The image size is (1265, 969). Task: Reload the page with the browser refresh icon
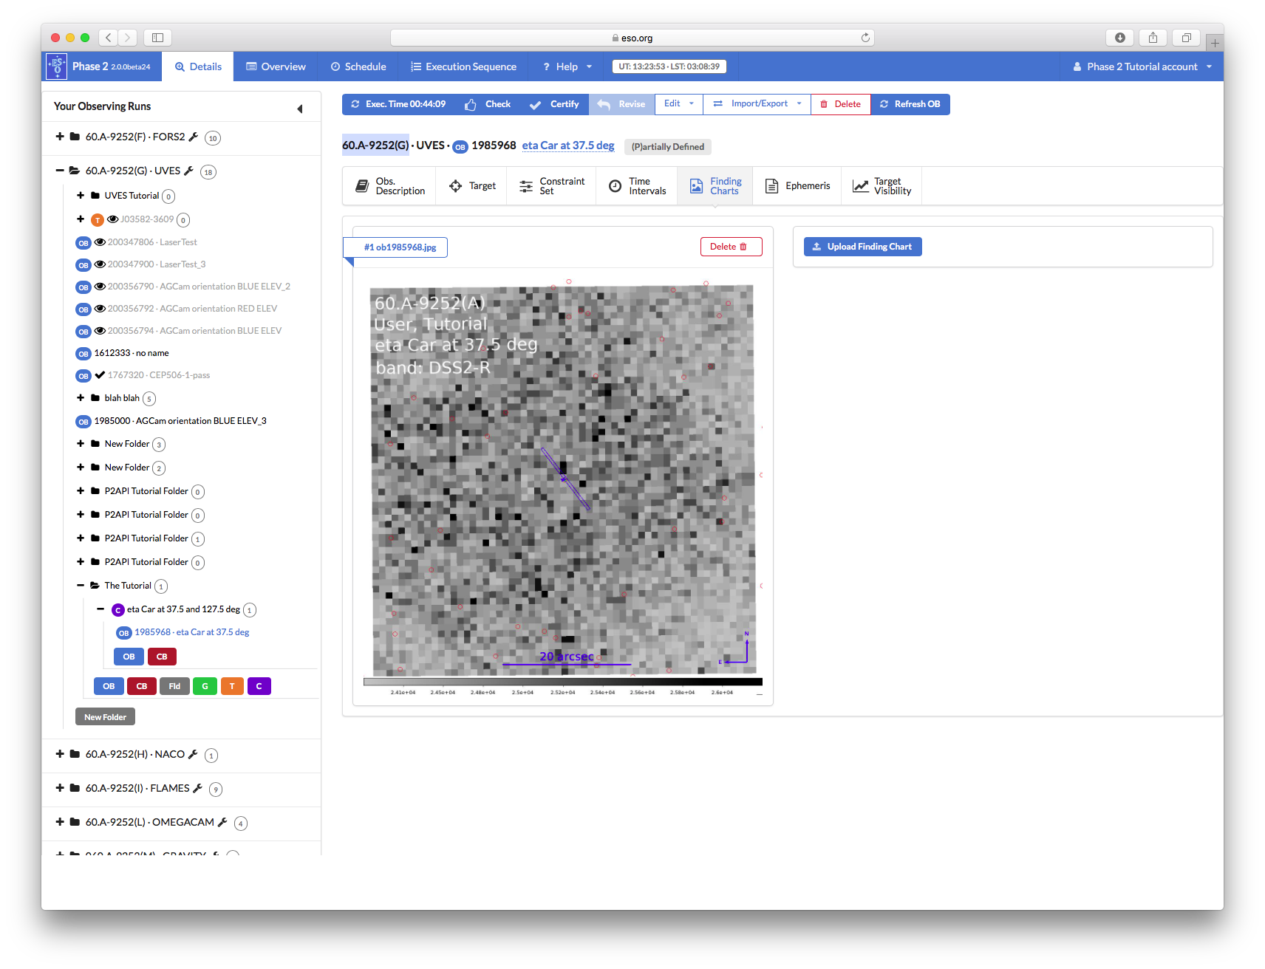point(865,38)
